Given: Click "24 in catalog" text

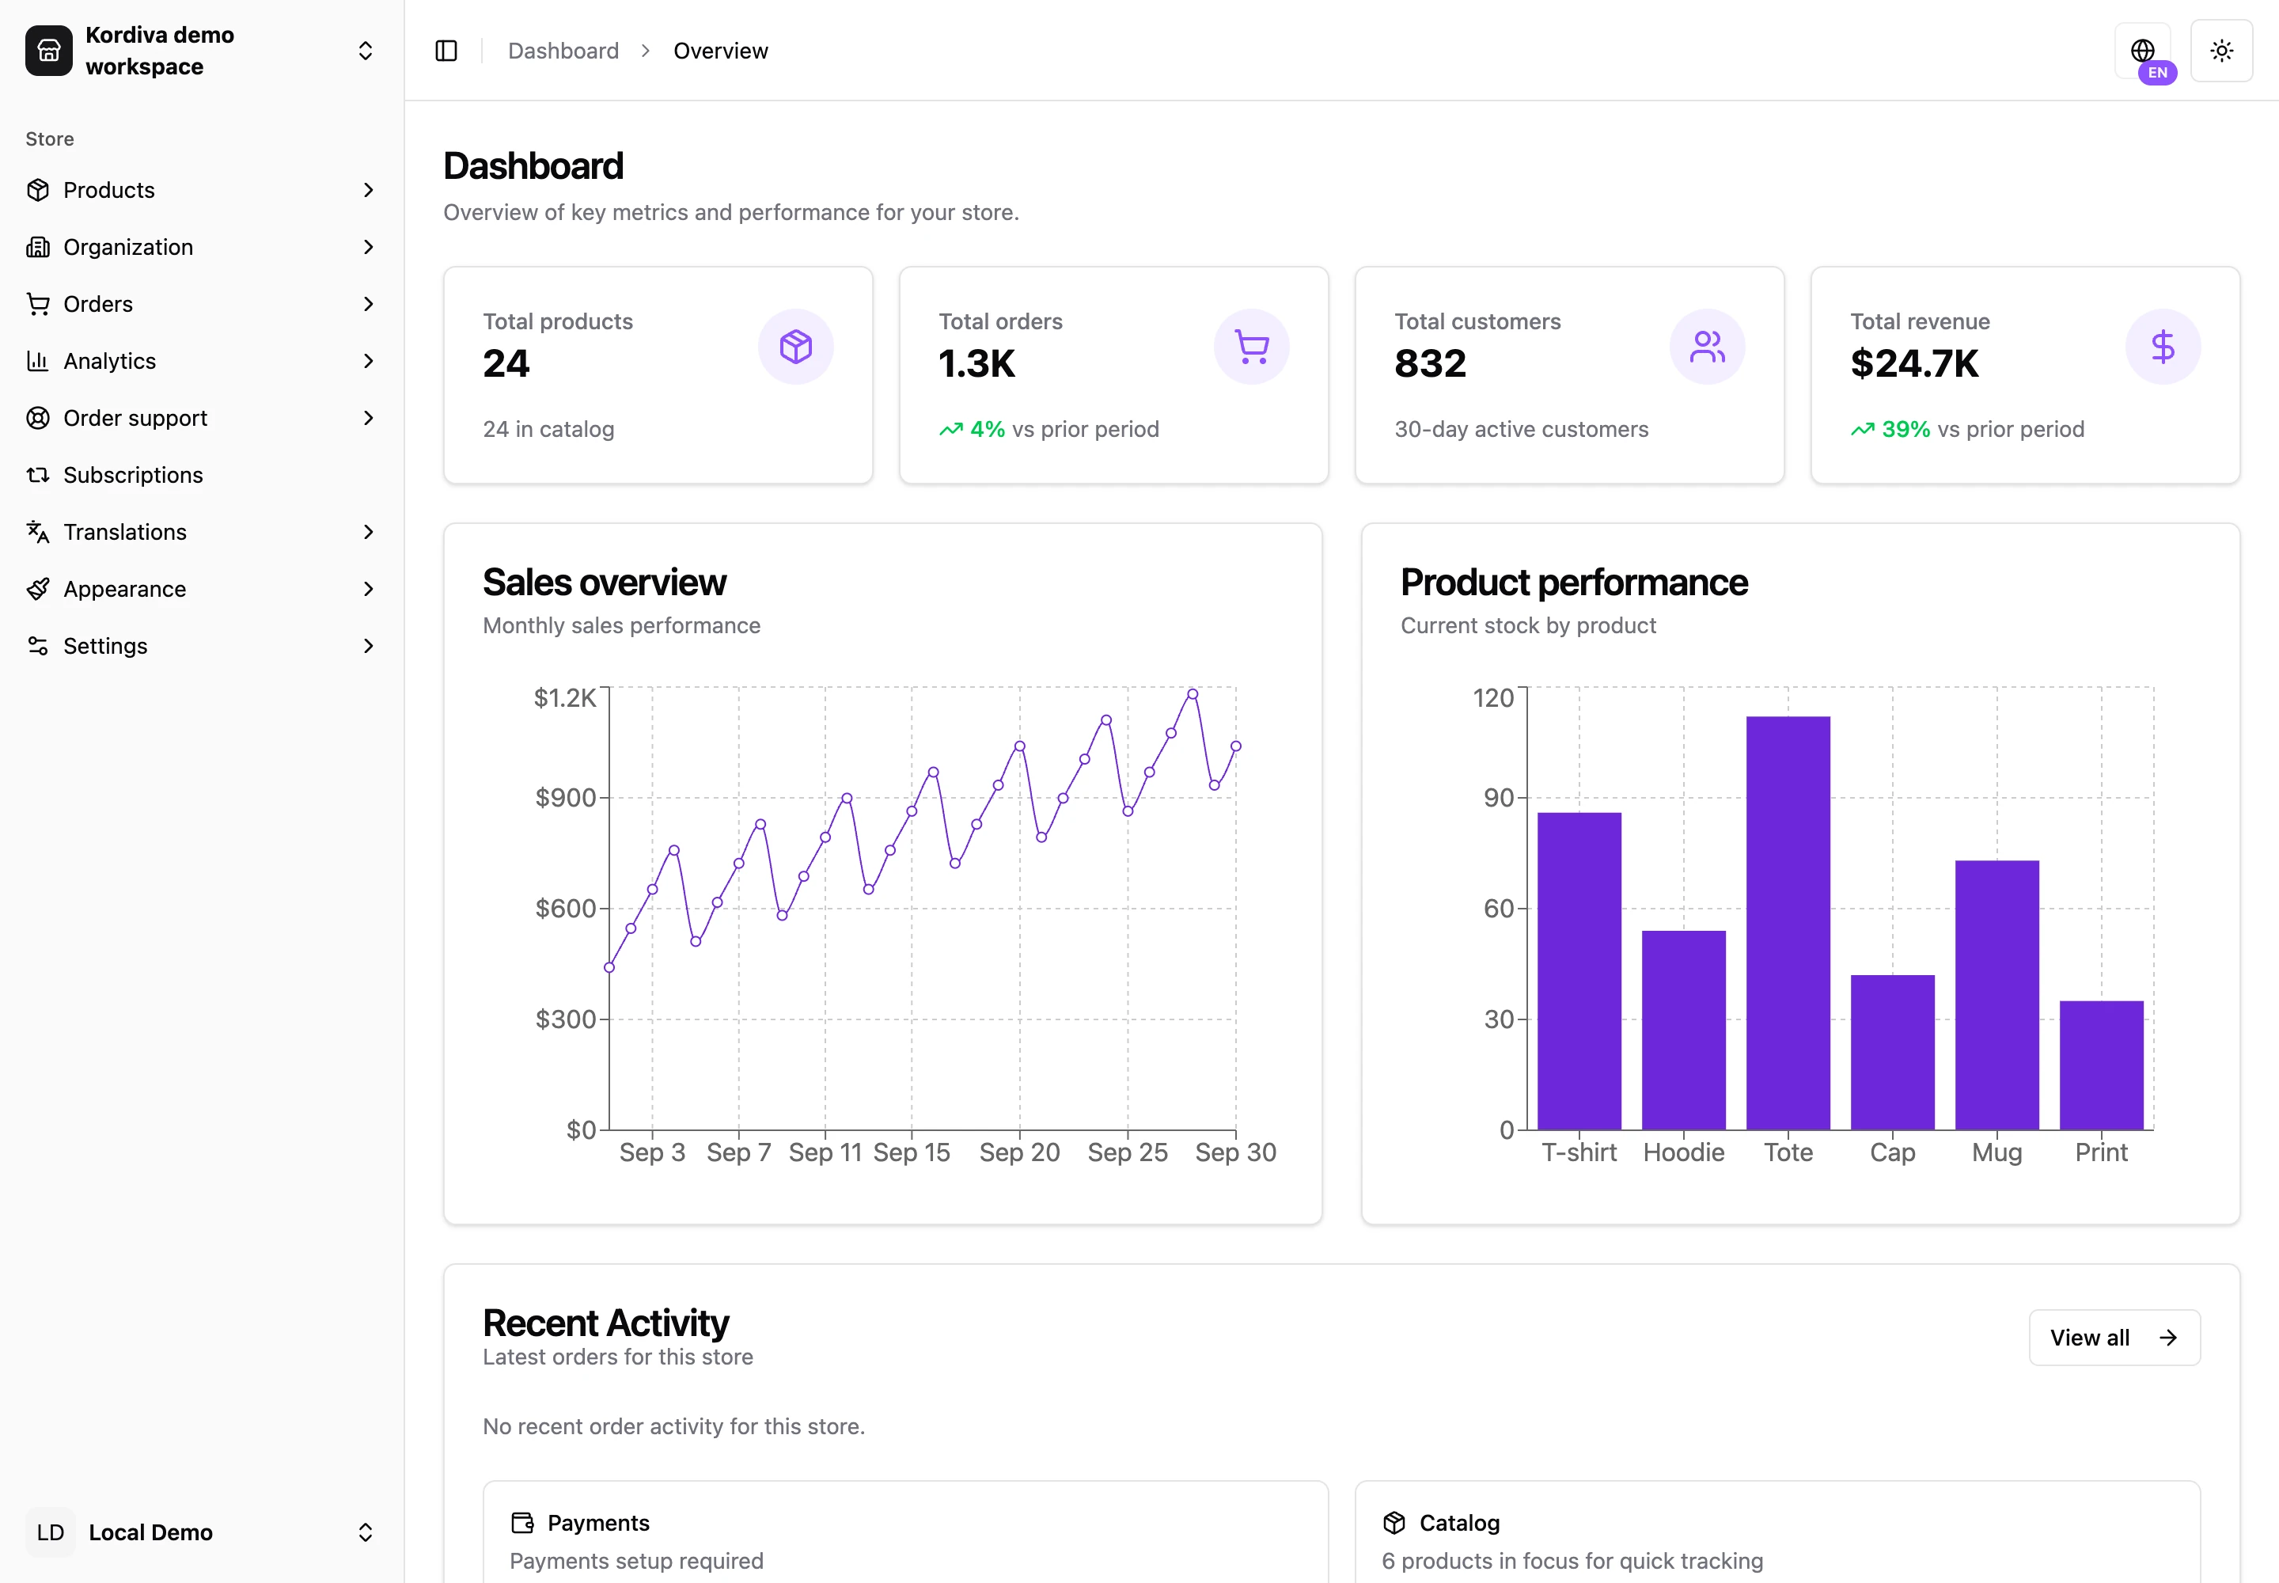Looking at the screenshot, I should click(548, 430).
